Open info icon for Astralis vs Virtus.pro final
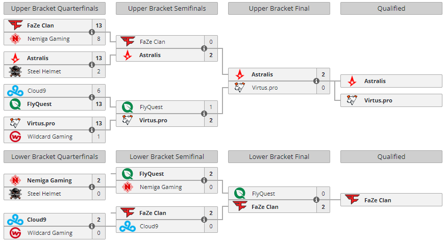Image resolution: width=446 pixels, height=242 pixels. tap(316, 81)
